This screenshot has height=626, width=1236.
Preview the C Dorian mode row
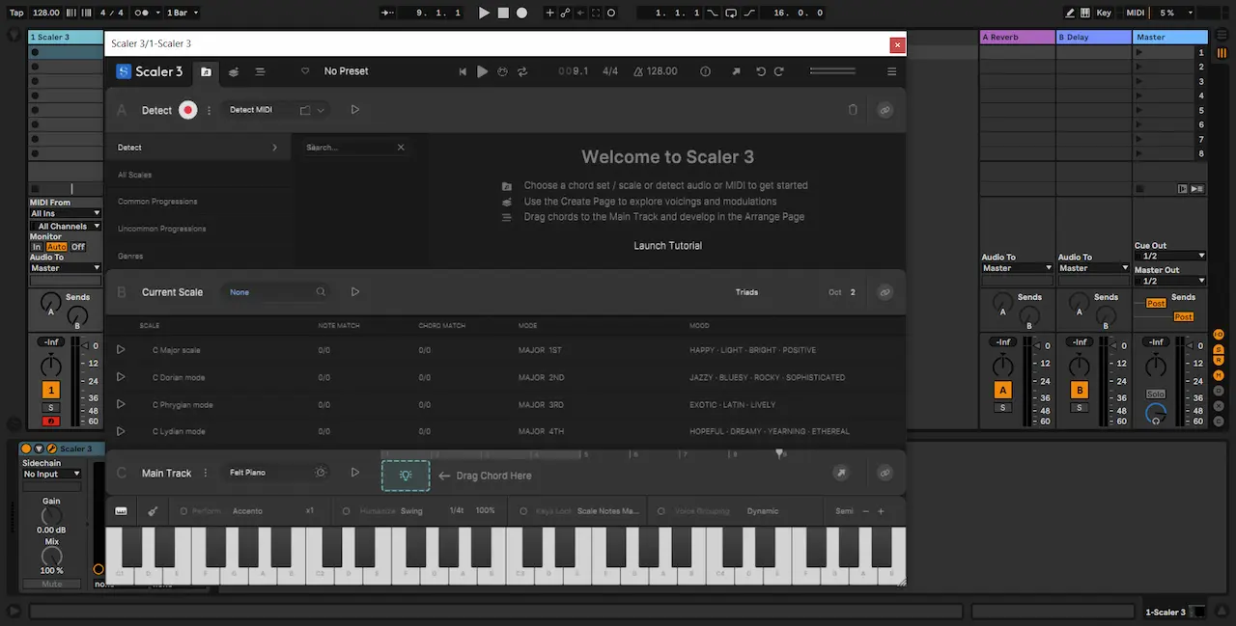[121, 377]
